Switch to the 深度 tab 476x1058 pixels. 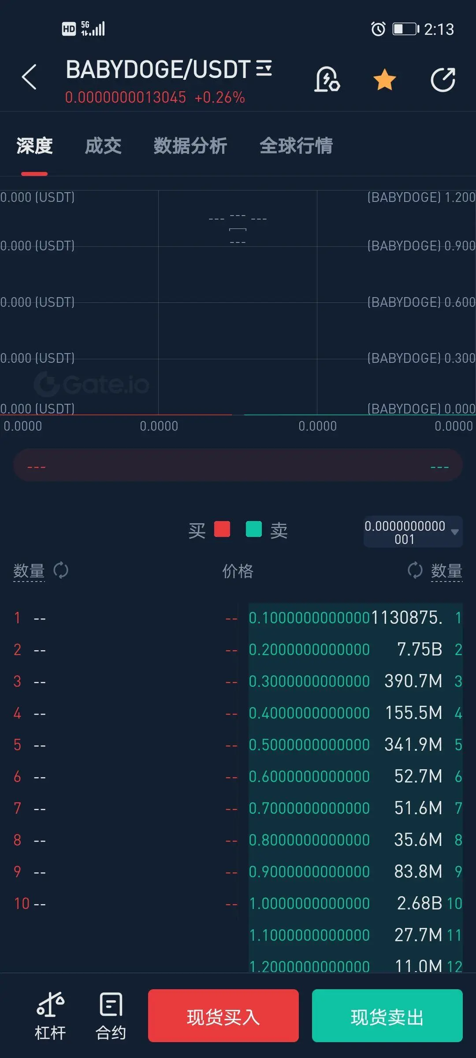pyautogui.click(x=34, y=146)
